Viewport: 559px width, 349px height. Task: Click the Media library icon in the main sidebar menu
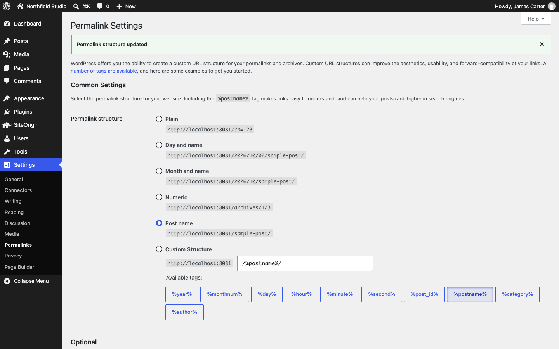[x=7, y=54]
